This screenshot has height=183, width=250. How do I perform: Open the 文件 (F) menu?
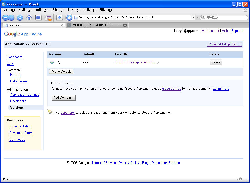[9, 10]
